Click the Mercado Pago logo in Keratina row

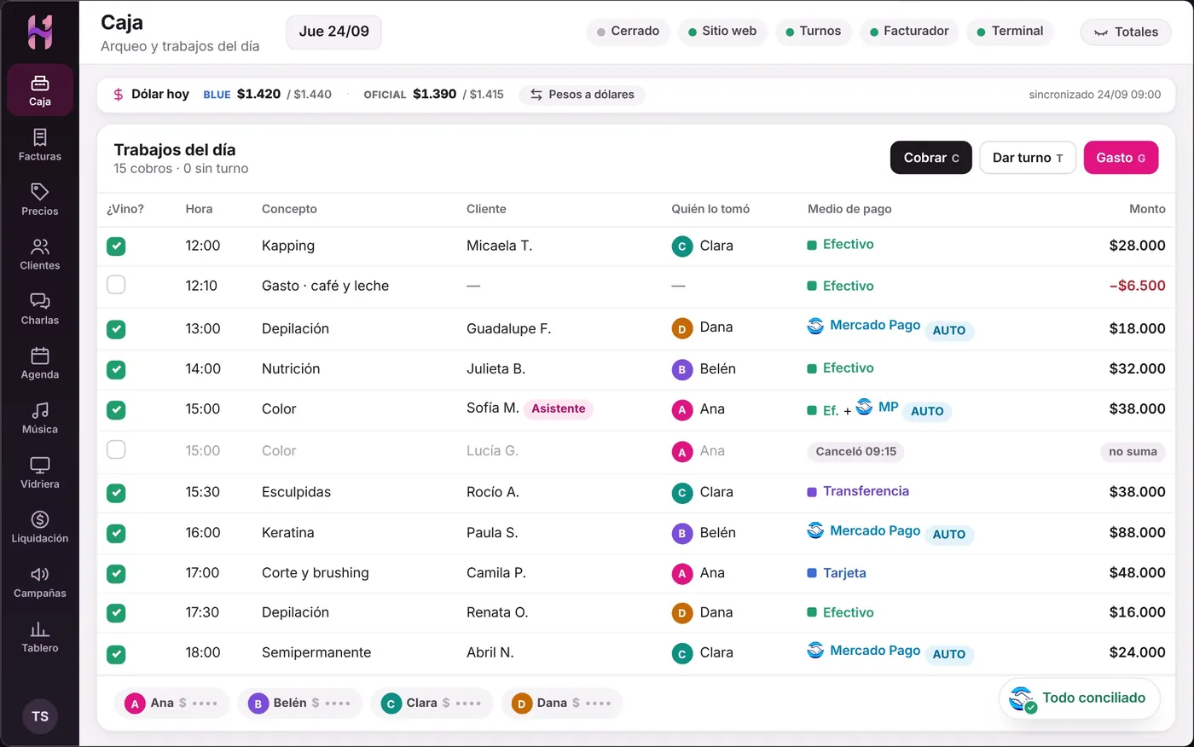click(x=815, y=530)
